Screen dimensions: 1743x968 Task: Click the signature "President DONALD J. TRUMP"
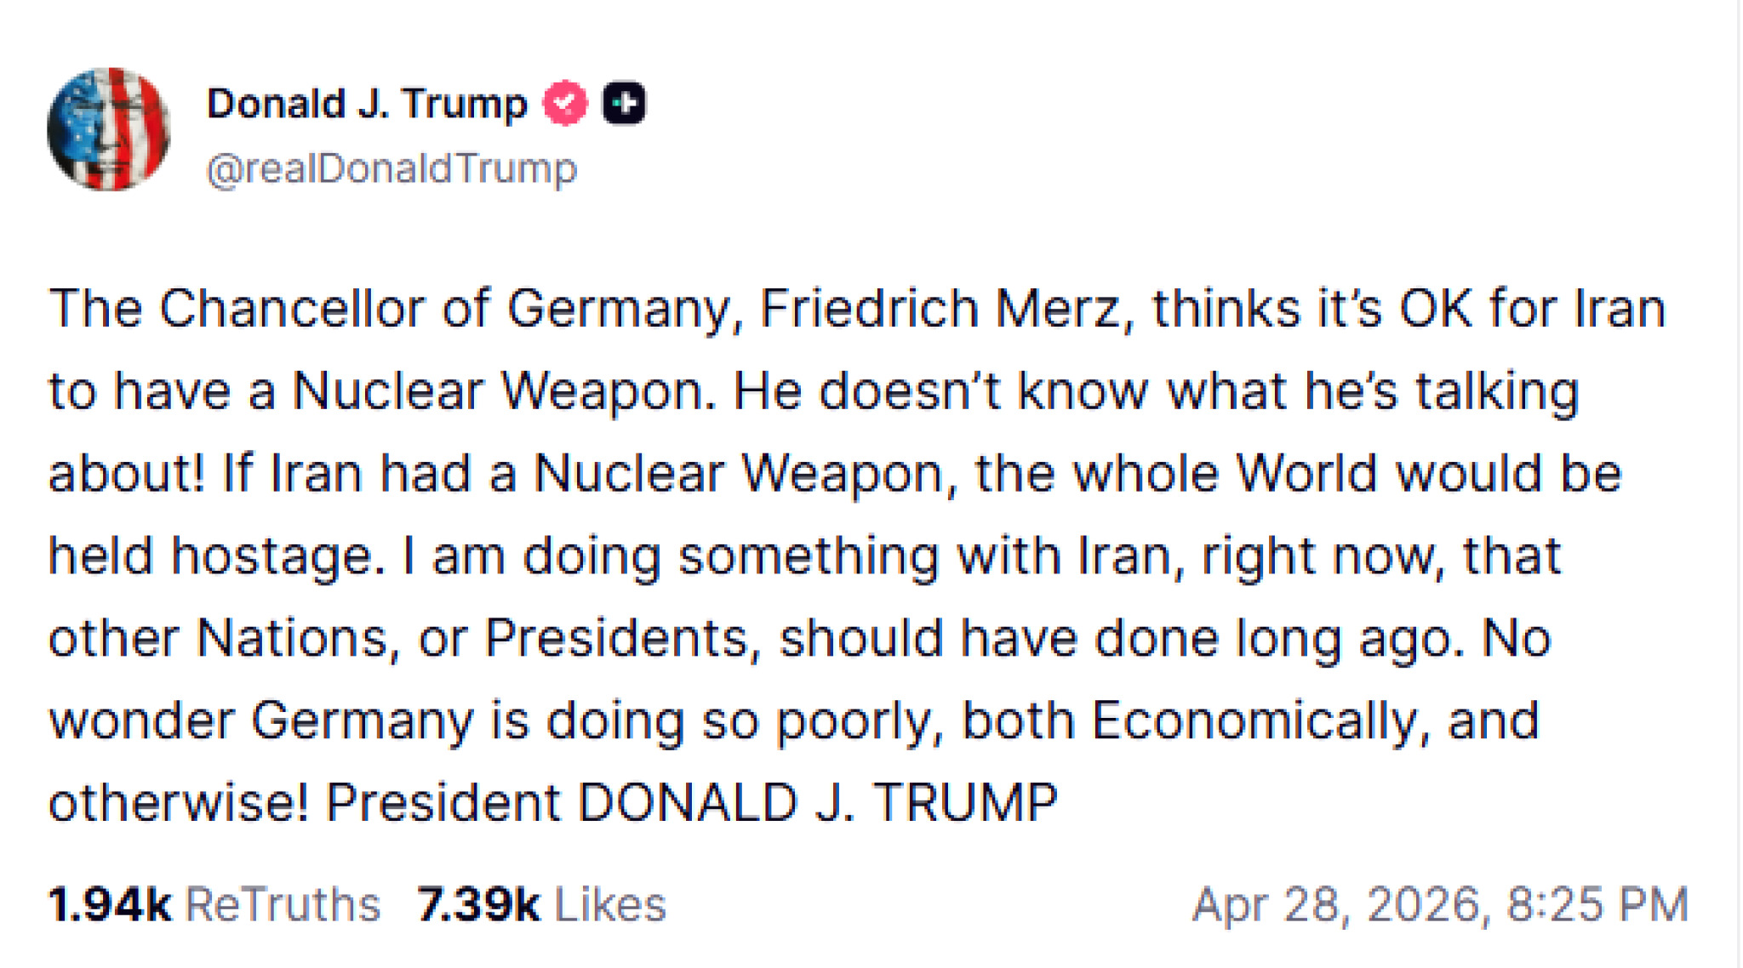click(x=691, y=802)
